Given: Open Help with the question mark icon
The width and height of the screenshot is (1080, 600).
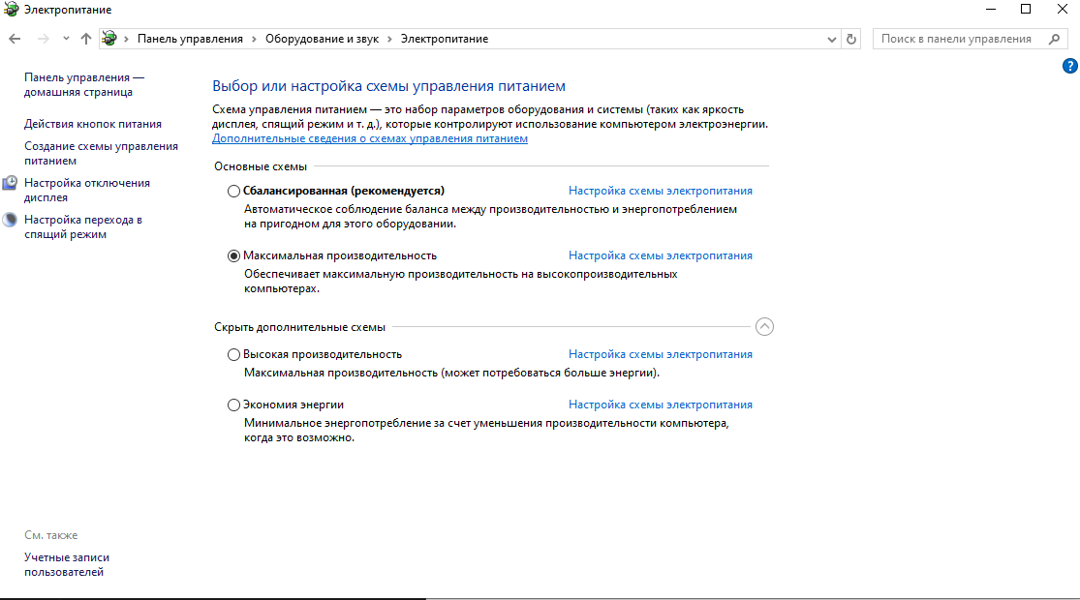Looking at the screenshot, I should [1069, 66].
